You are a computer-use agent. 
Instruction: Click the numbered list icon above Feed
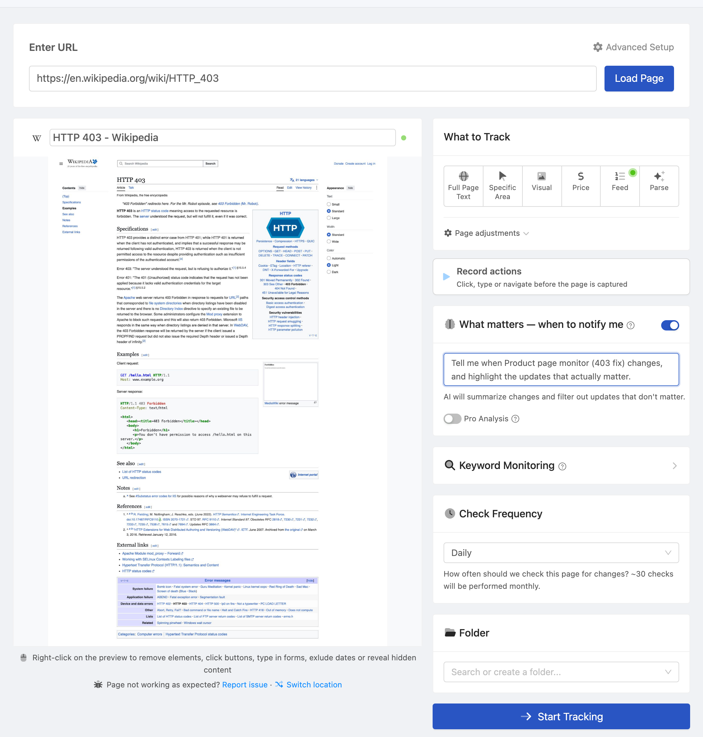620,176
